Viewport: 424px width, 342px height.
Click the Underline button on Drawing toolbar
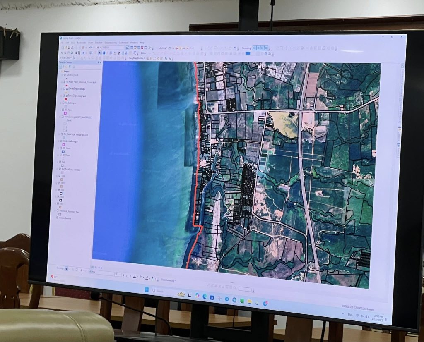click(130, 275)
